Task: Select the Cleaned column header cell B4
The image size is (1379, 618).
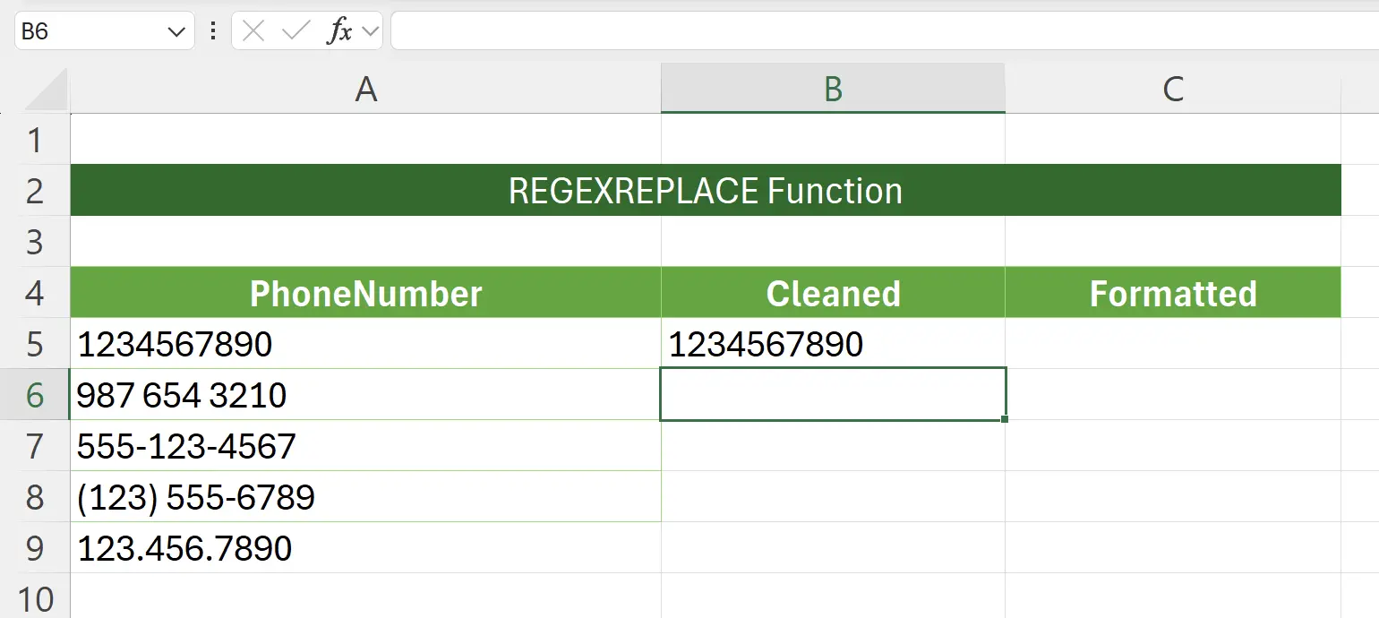Action: pyautogui.click(x=832, y=293)
